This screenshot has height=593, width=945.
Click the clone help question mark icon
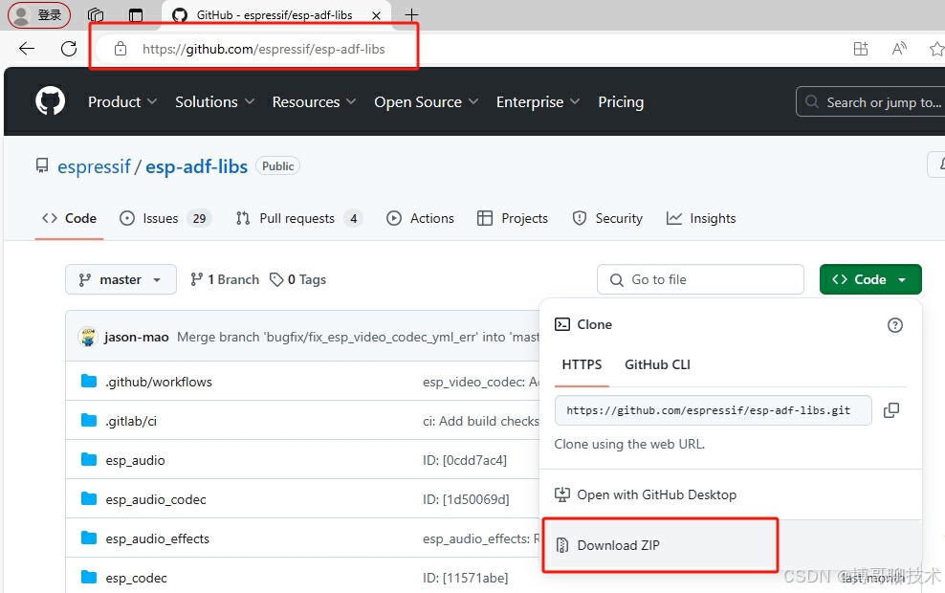pyautogui.click(x=895, y=325)
